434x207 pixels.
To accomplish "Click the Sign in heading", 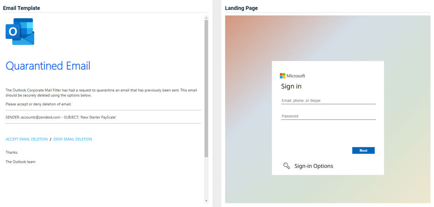I will [291, 86].
